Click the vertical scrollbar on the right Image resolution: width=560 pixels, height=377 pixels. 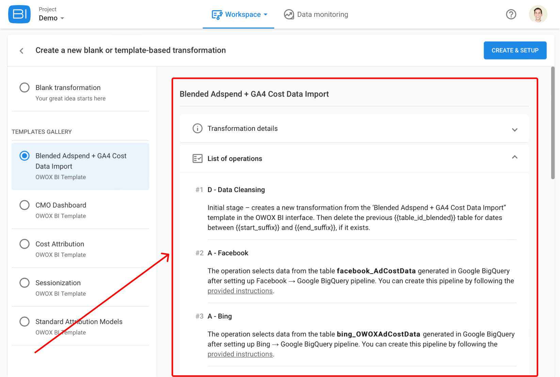point(553,122)
